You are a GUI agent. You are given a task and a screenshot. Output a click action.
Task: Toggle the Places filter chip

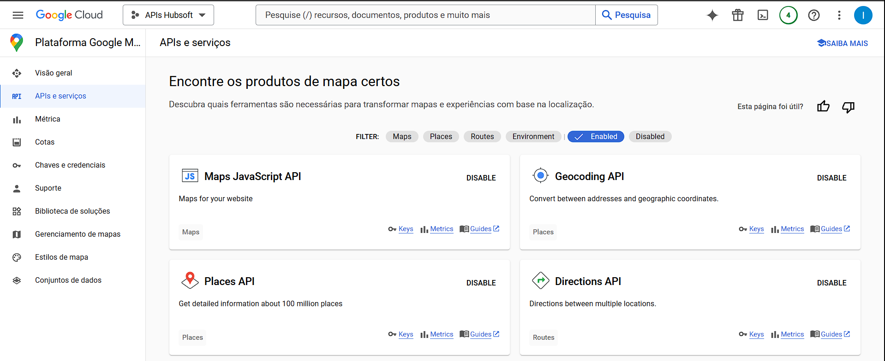(x=441, y=136)
